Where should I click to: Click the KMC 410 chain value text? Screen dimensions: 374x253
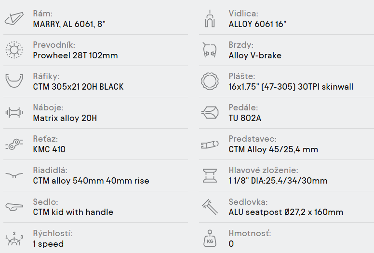point(49,149)
